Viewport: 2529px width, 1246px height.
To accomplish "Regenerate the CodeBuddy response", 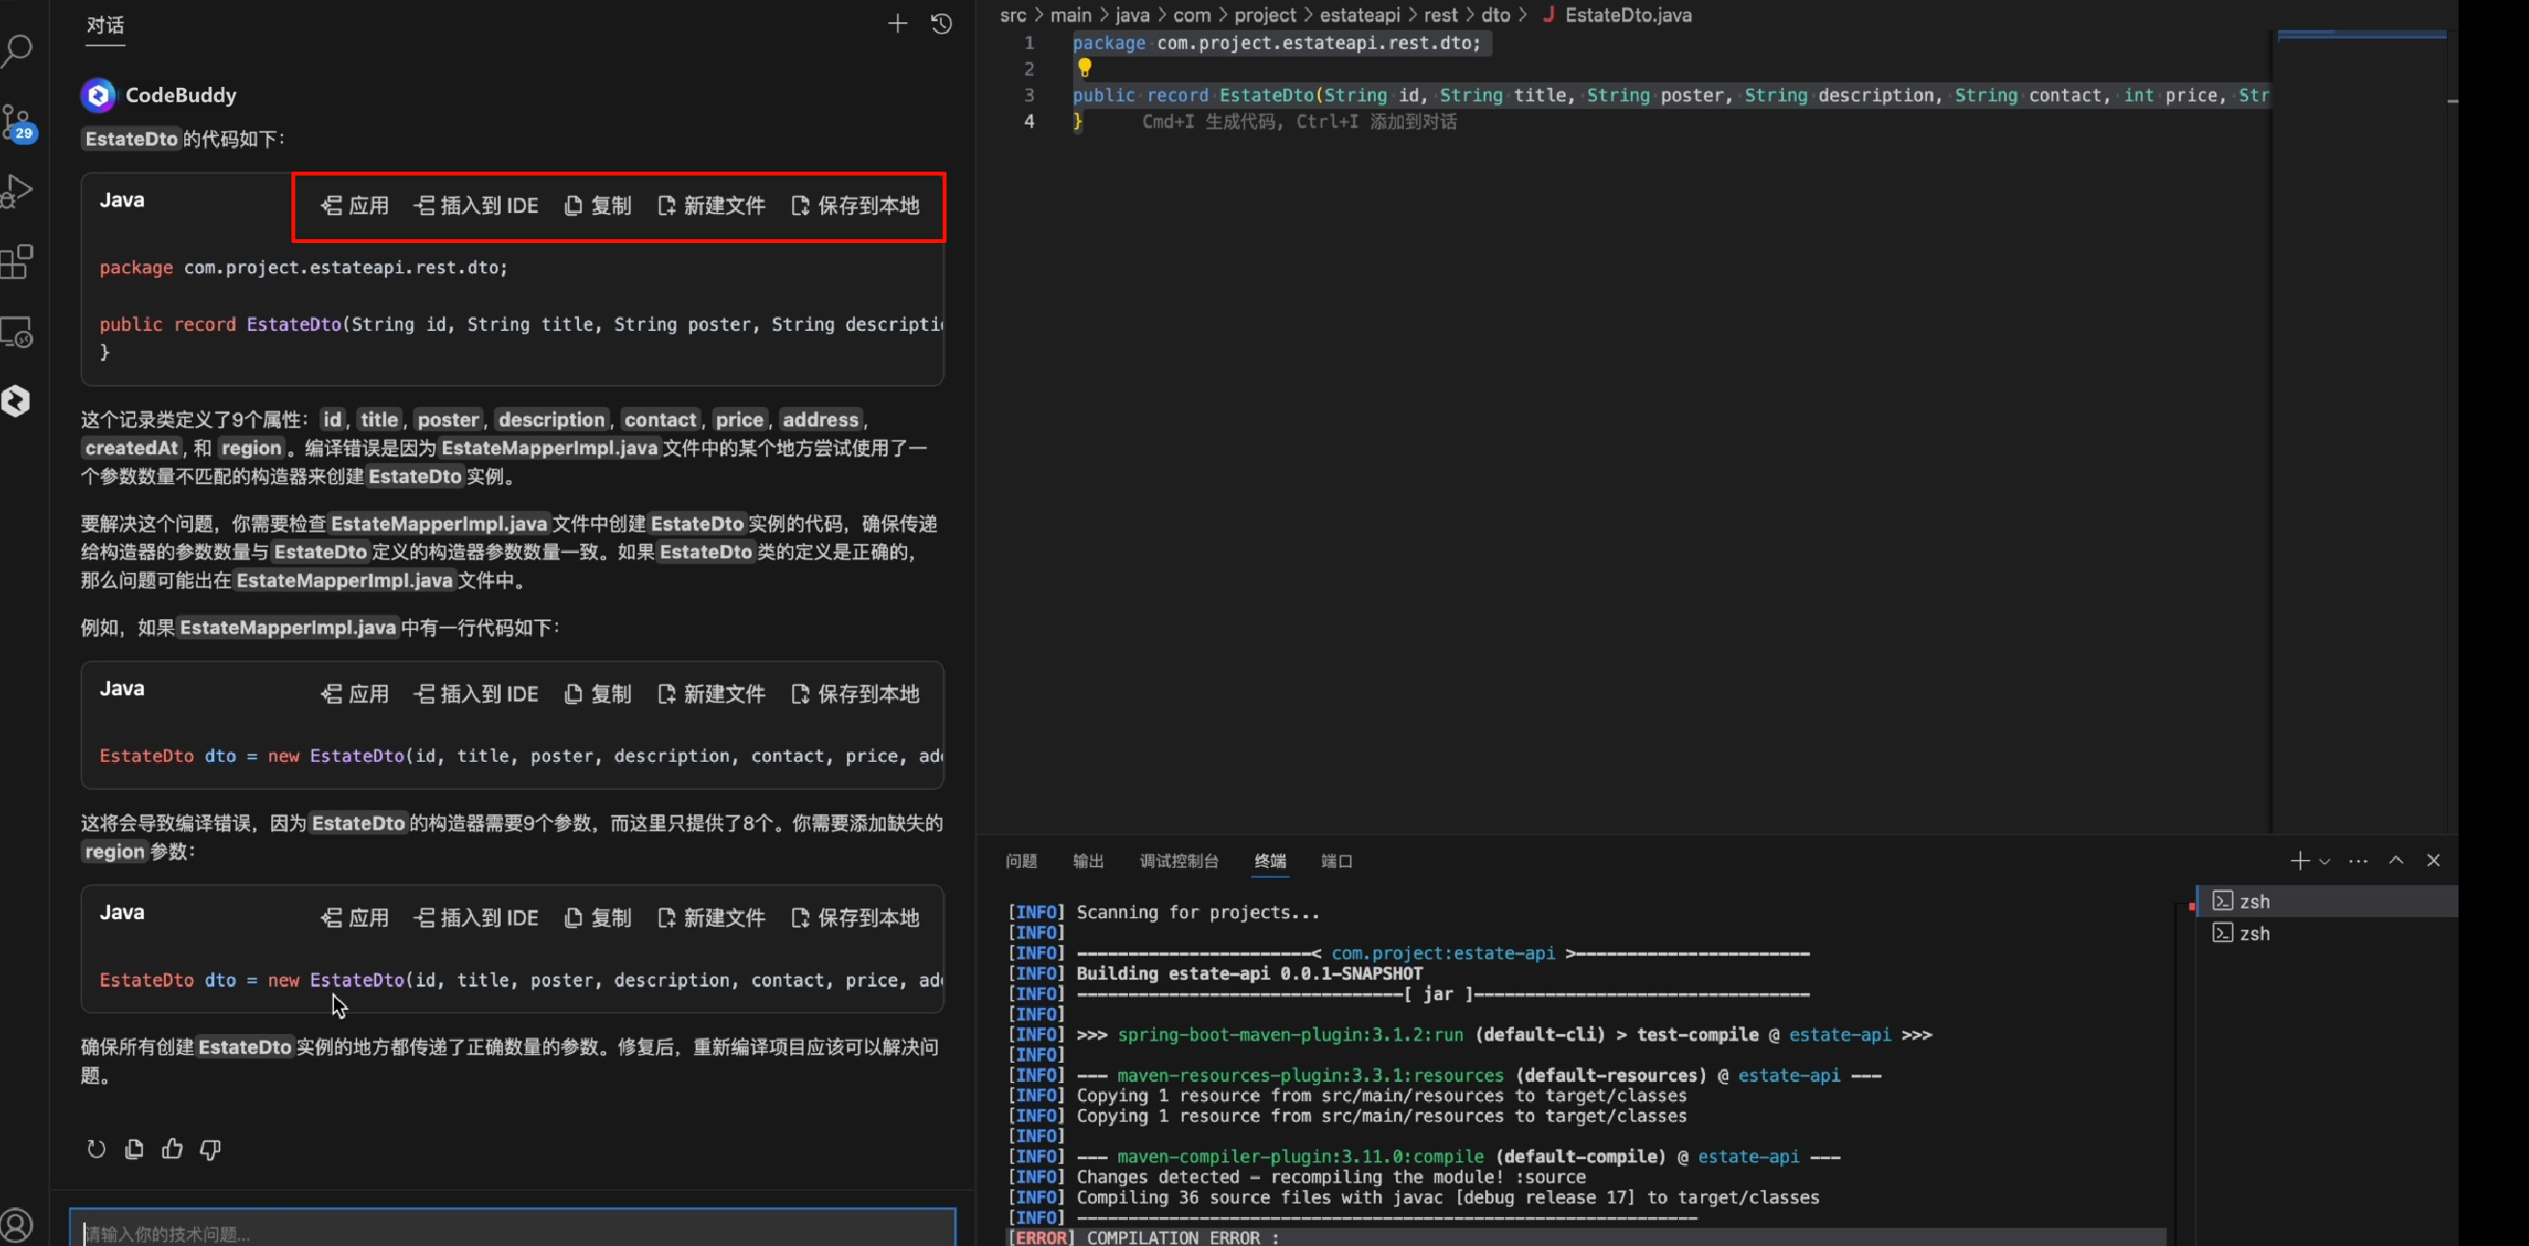I will [96, 1149].
